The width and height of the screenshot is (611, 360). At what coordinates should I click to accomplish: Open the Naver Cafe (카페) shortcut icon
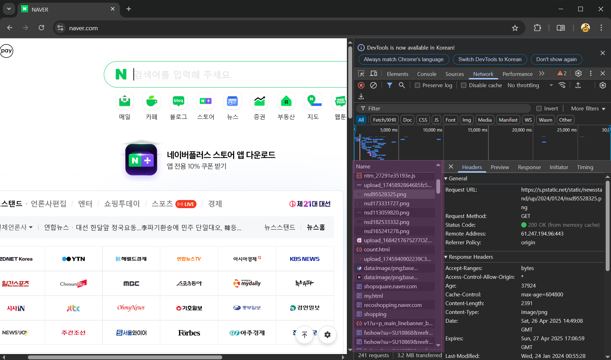coord(151,101)
